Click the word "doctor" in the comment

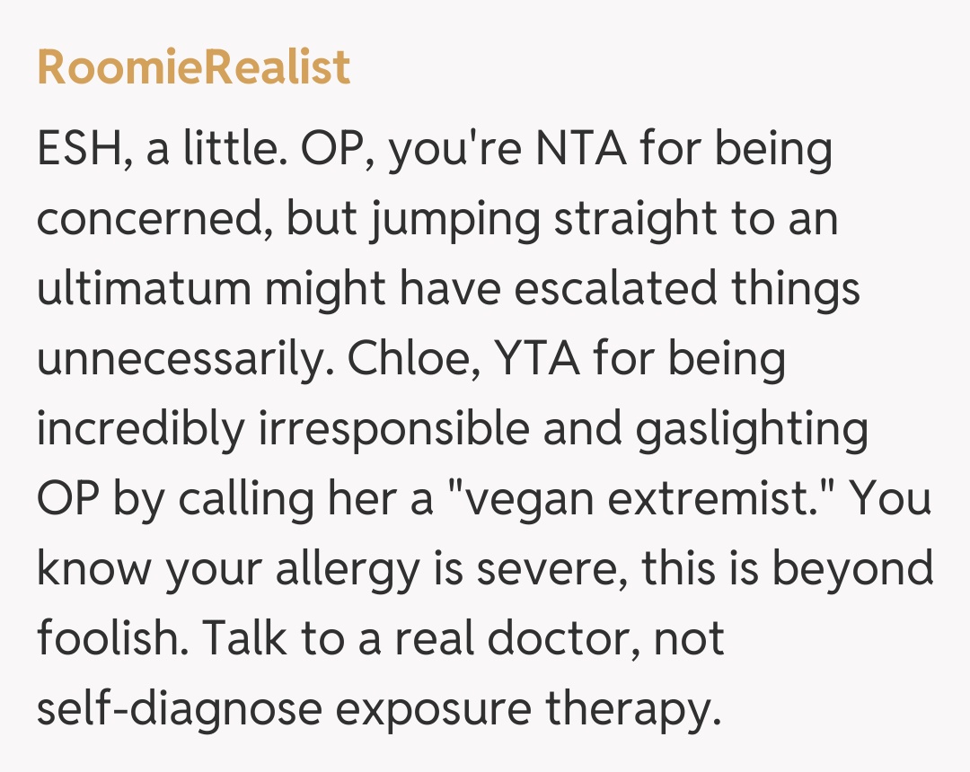point(569,639)
